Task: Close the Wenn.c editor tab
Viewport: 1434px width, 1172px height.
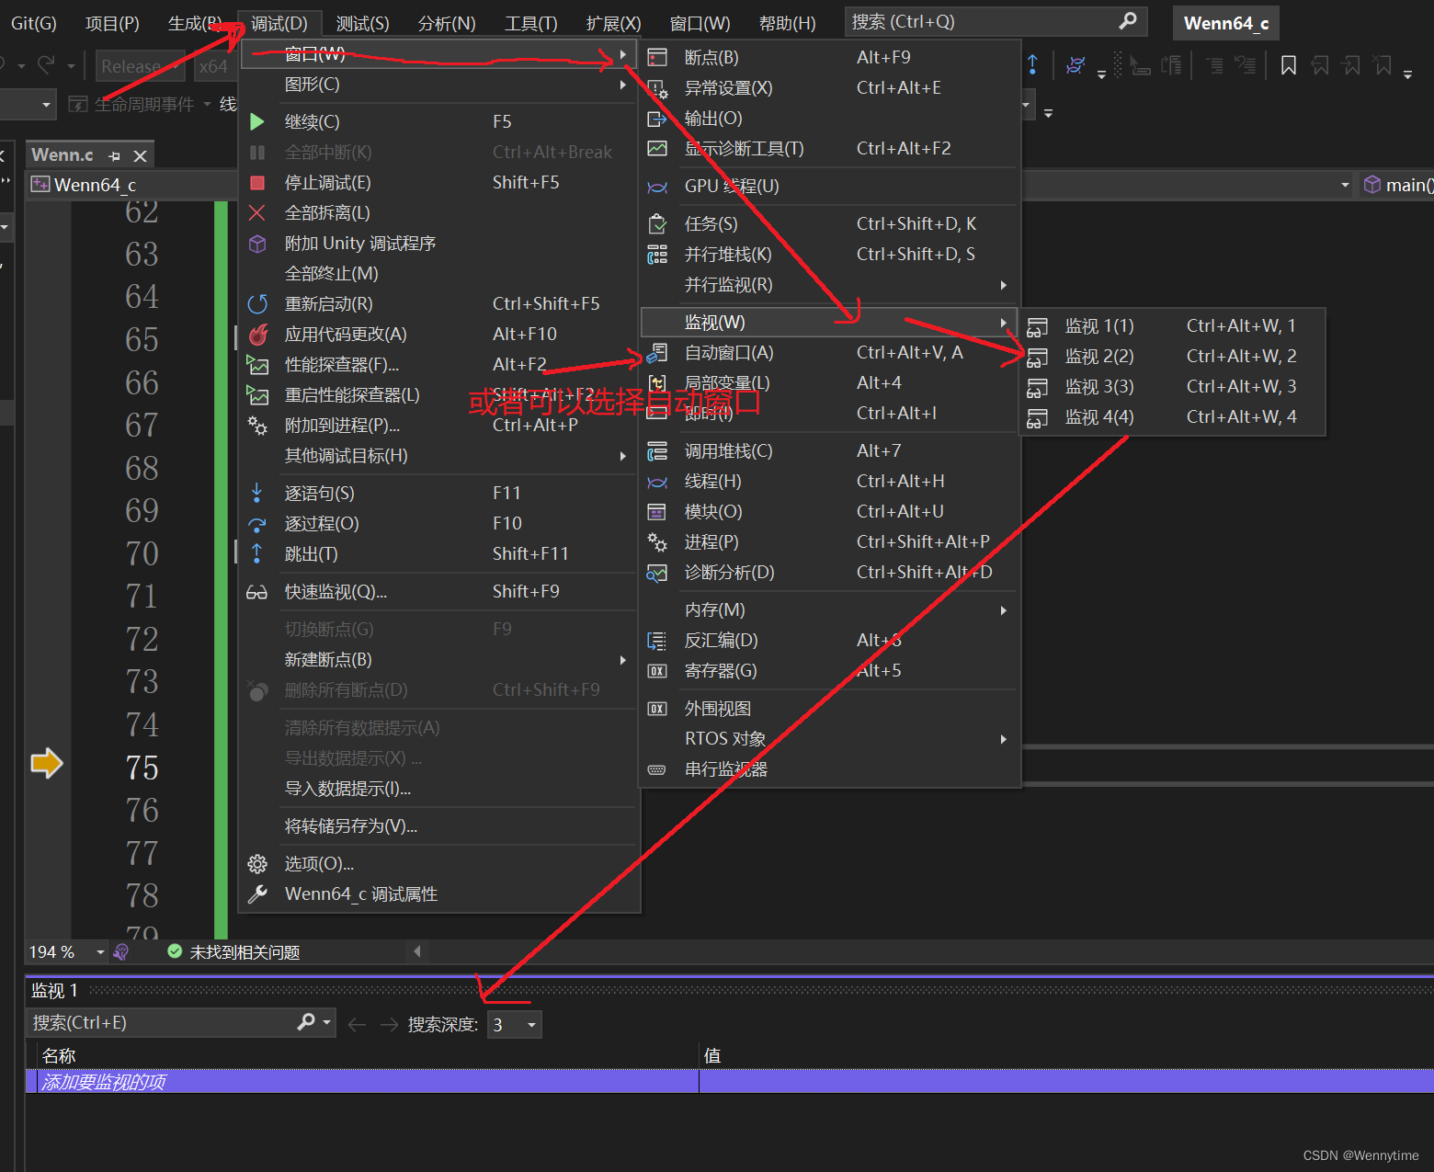Action: tap(141, 156)
